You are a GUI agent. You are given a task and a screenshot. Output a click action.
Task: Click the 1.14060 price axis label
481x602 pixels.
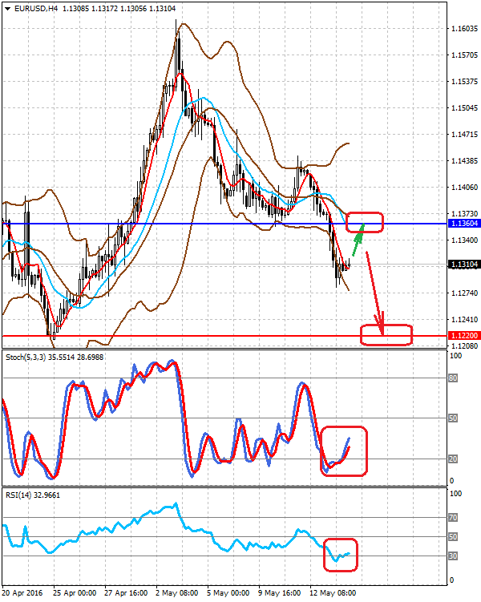coord(464,188)
